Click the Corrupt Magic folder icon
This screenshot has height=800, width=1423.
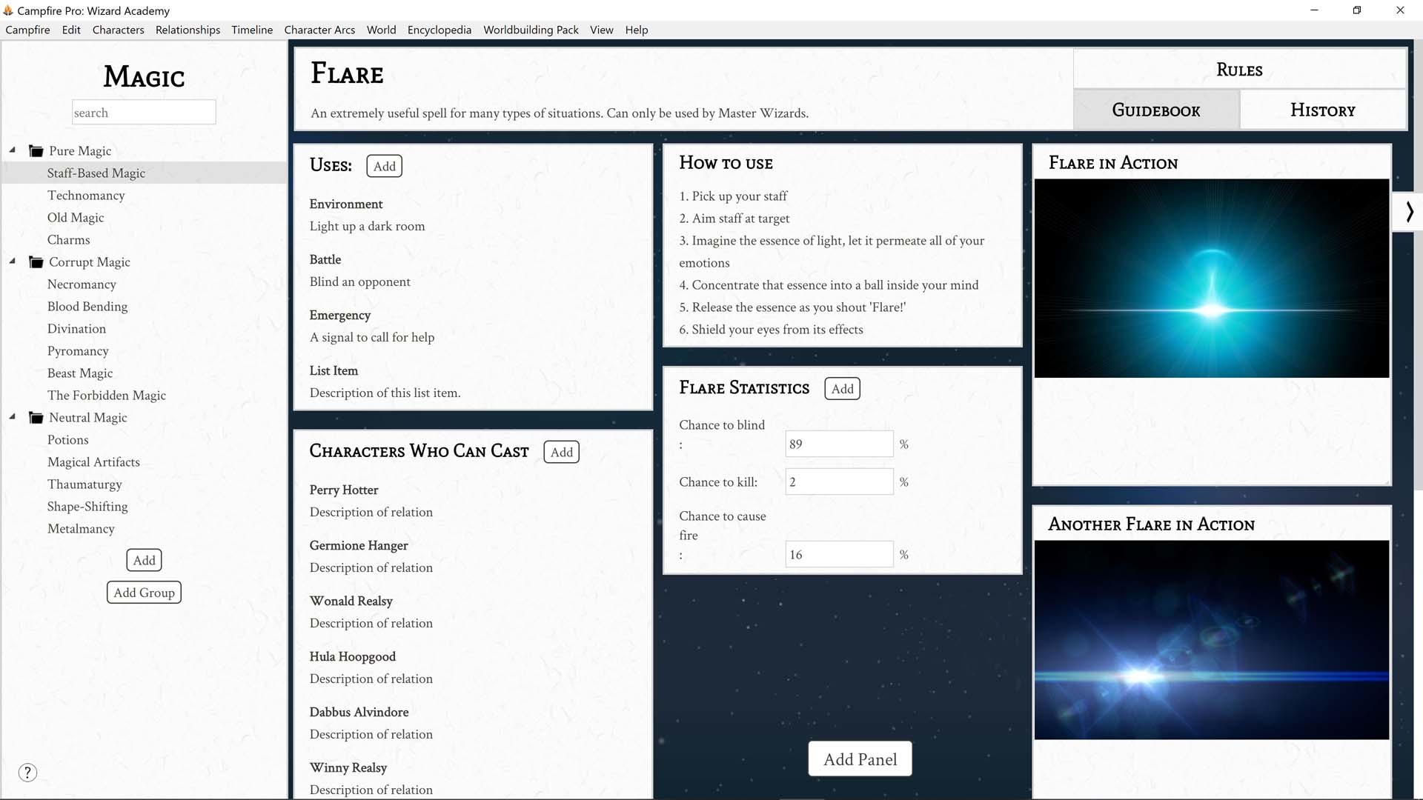coord(36,262)
